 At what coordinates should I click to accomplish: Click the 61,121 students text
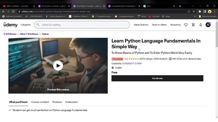pyautogui.click(x=160, y=59)
